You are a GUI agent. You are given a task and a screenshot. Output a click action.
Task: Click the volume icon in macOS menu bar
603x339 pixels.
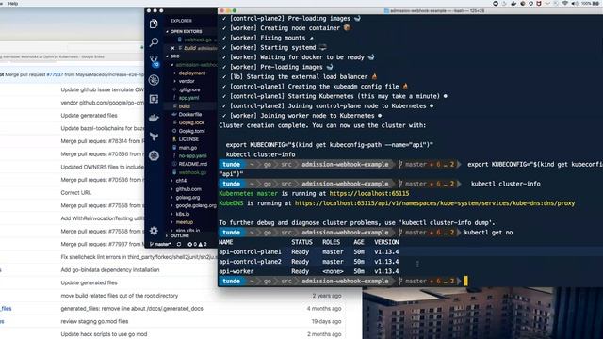[x=575, y=3]
